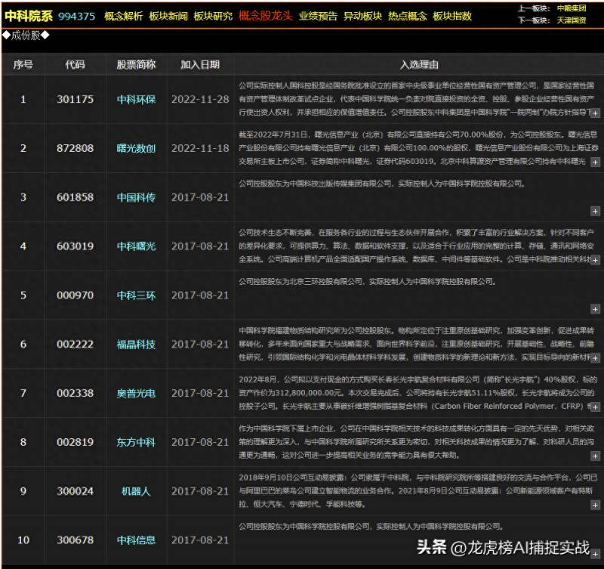Select stock code 002338

[x=75, y=393]
